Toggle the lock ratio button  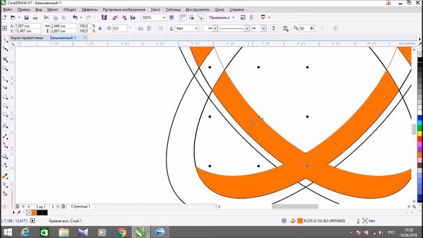pos(100,28)
